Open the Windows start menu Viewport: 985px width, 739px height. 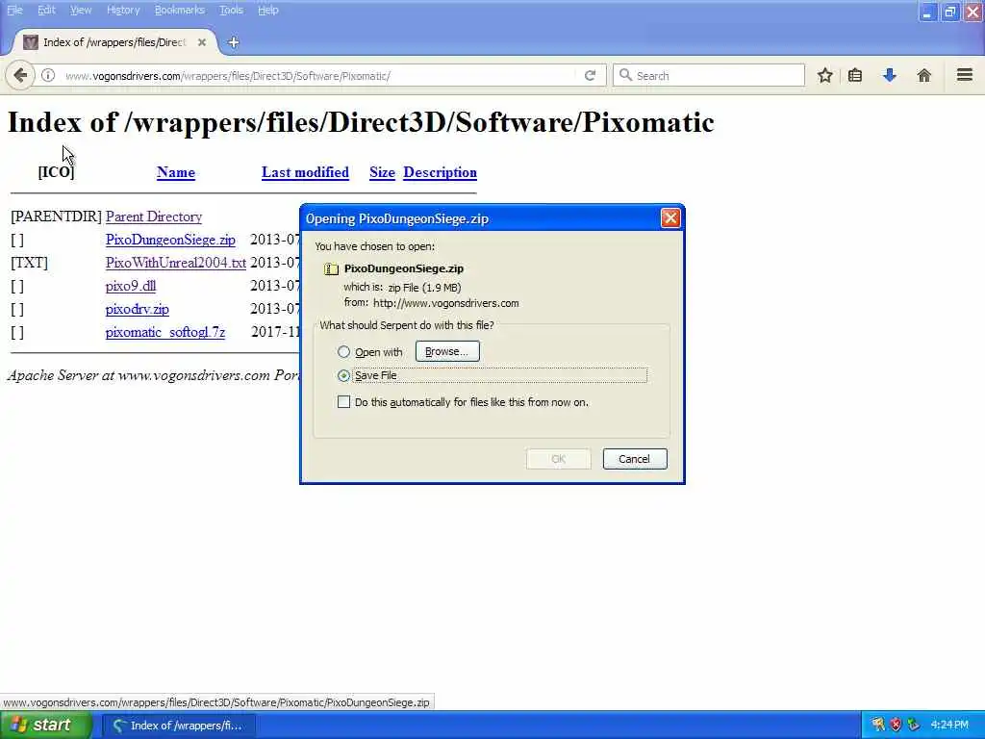[x=46, y=726]
